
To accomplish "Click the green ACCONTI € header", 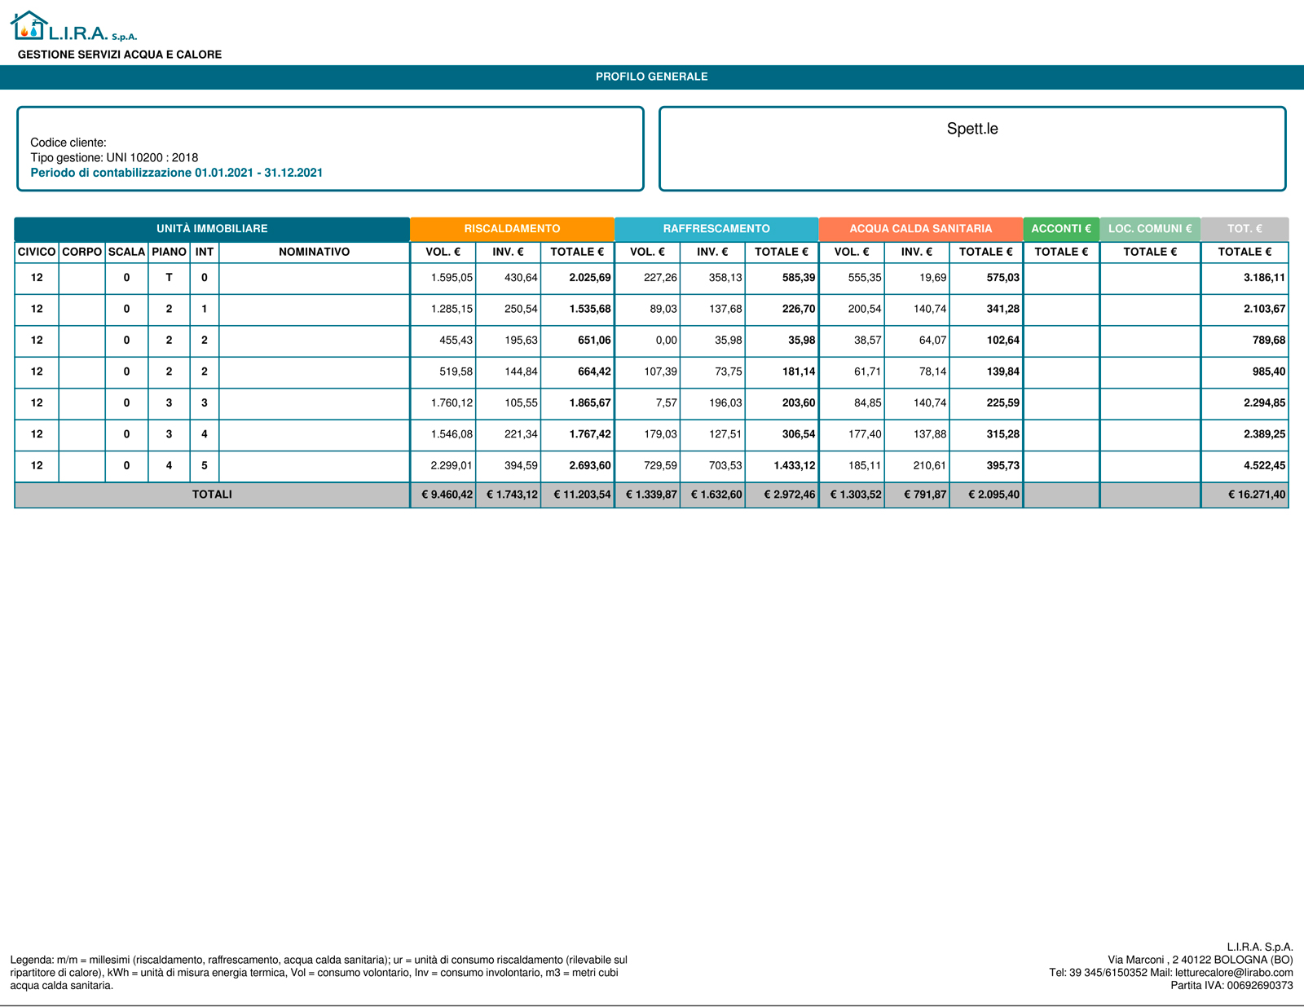I will pyautogui.click(x=1060, y=229).
